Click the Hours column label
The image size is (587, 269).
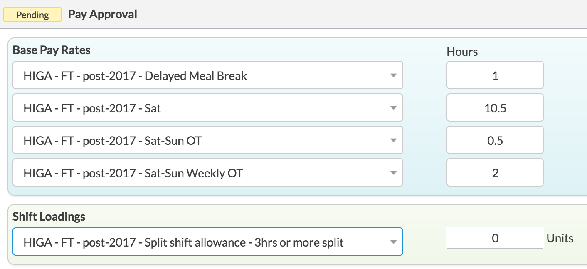[462, 52]
